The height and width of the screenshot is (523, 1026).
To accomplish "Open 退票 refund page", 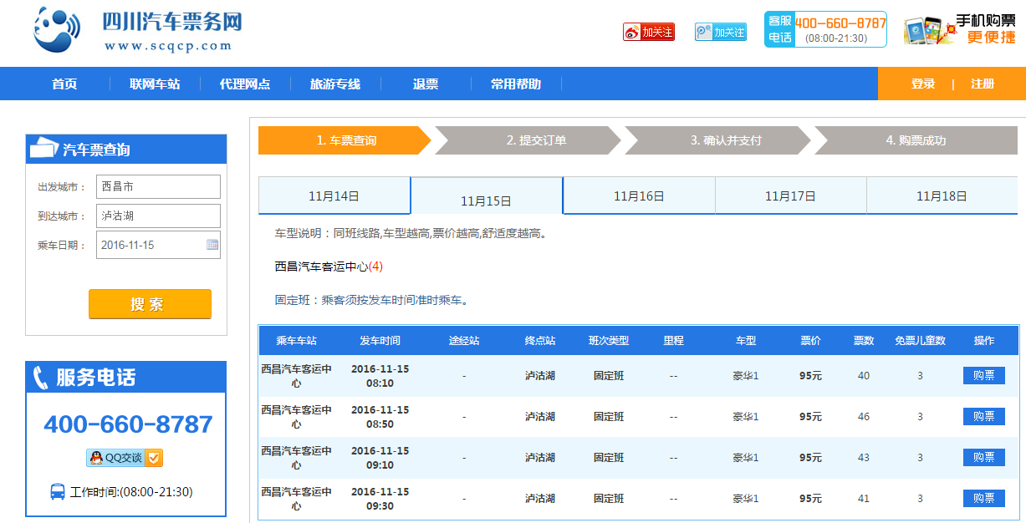I will pos(426,84).
